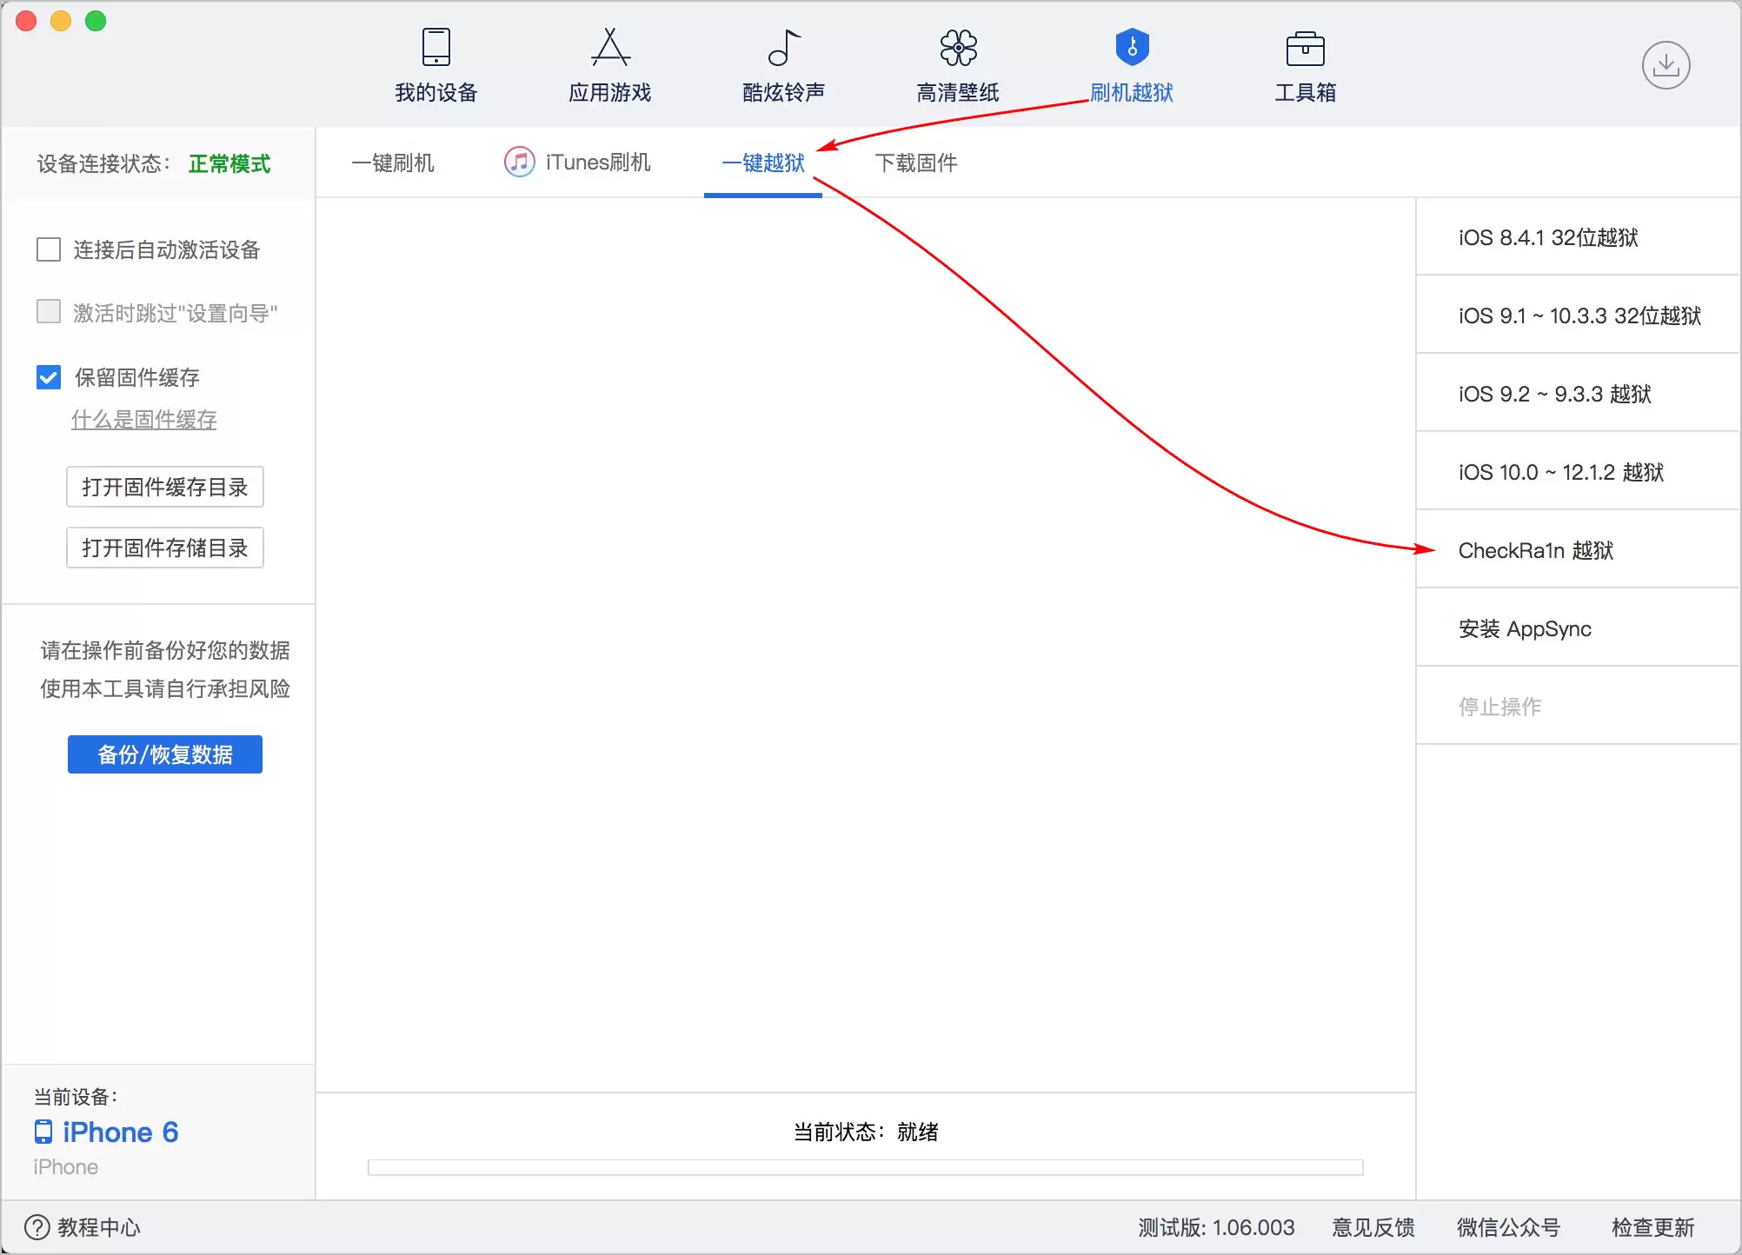
Task: Open the 应用游戏 app store icon
Action: coord(610,48)
